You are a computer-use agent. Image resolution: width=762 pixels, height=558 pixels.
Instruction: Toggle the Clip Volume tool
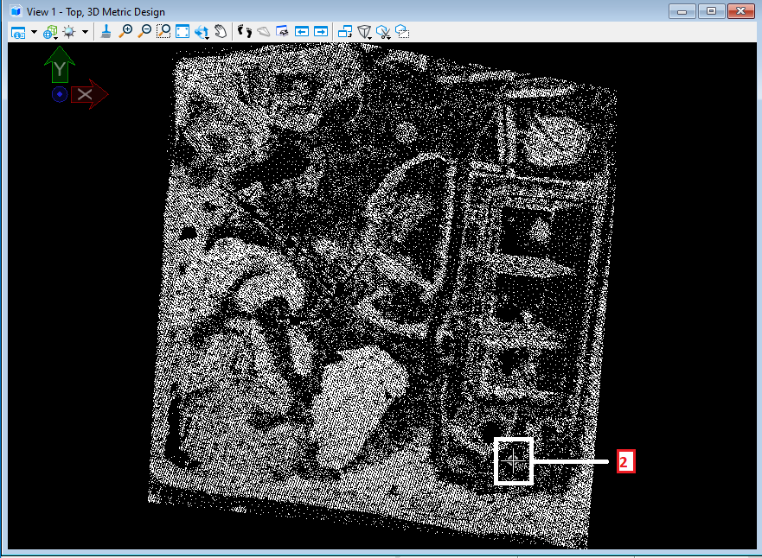click(x=364, y=32)
